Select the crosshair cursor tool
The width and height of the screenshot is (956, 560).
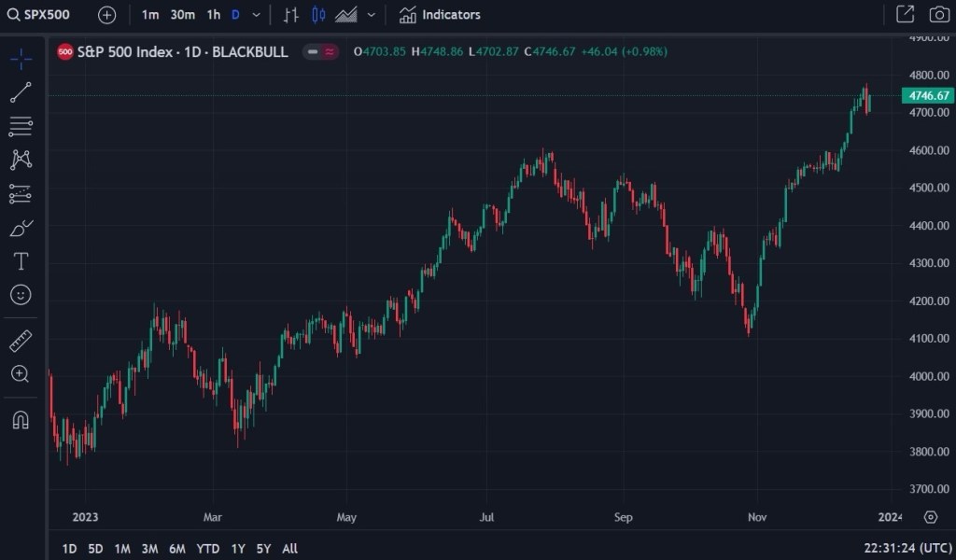click(x=21, y=59)
